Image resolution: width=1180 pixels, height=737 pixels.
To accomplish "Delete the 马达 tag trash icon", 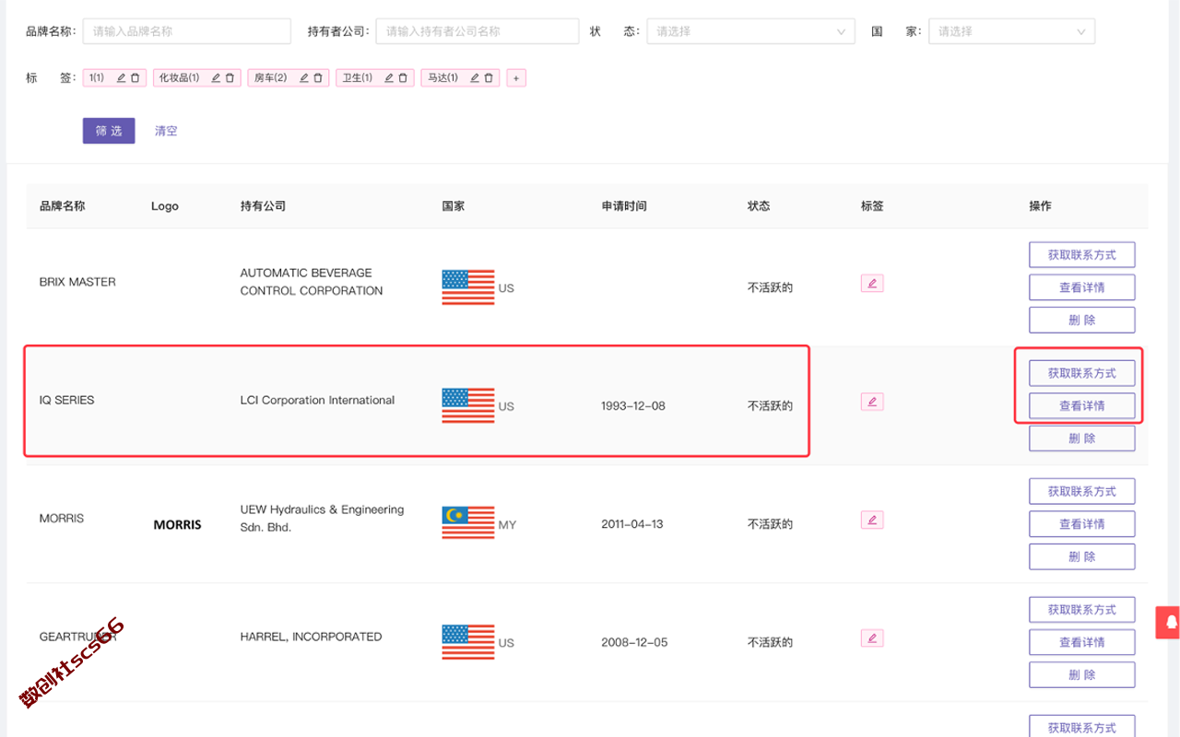I will 489,78.
